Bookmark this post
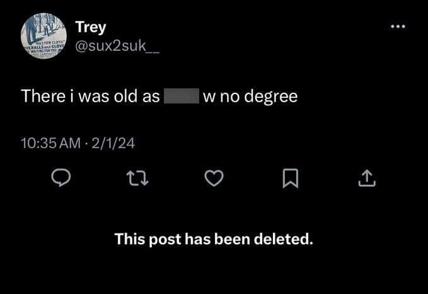The height and width of the screenshot is (294, 428). click(x=290, y=180)
